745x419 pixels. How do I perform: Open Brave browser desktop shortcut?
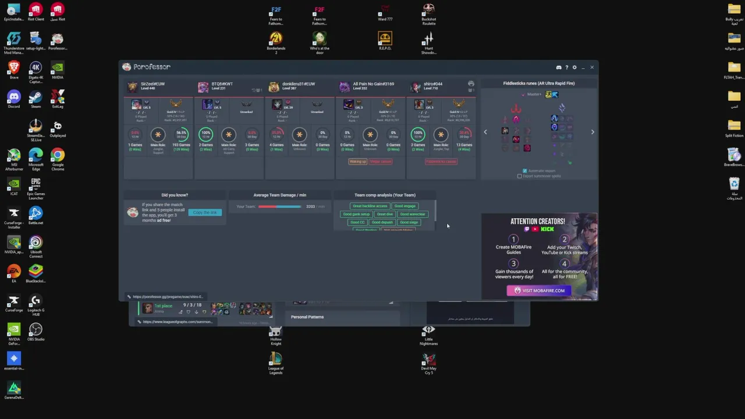[x=13, y=70]
